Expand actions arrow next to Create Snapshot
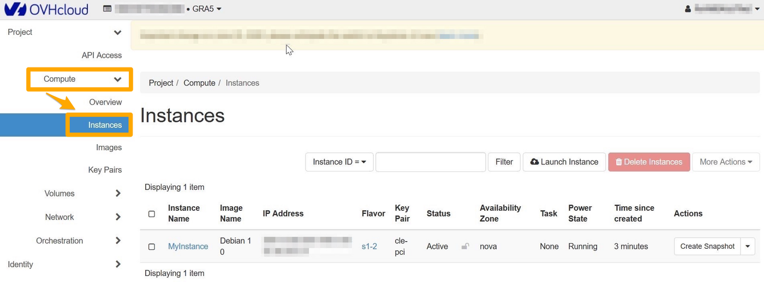 (748, 247)
